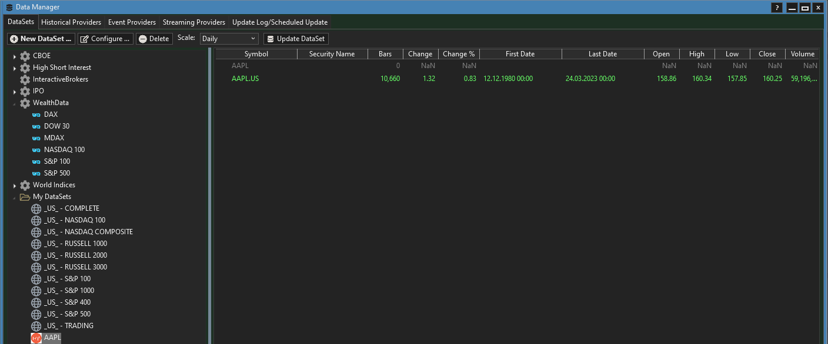828x344 pixels.
Task: Click the WealthData gear icon
Action: (25, 103)
